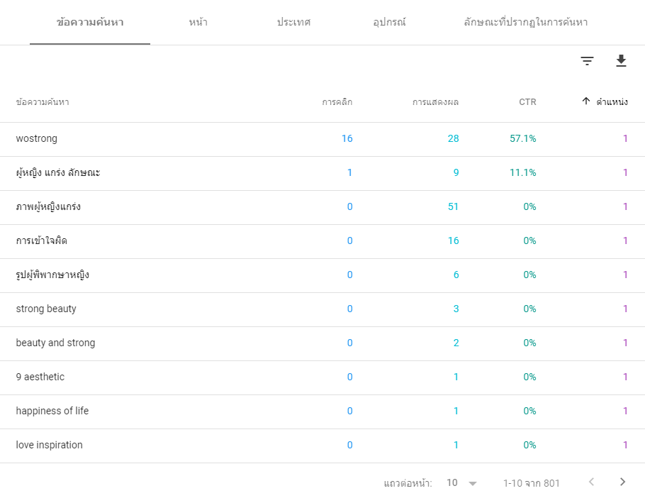The image size is (645, 503).
Task: Sort by ตำแหน่ง column header
Action: coord(612,101)
